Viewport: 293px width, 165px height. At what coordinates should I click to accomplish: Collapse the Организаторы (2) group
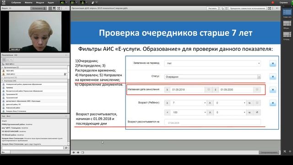(2, 67)
